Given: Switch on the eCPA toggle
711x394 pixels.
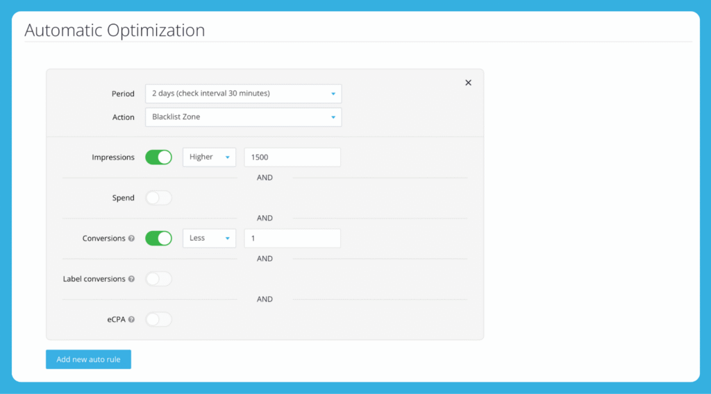Looking at the screenshot, I should point(158,320).
